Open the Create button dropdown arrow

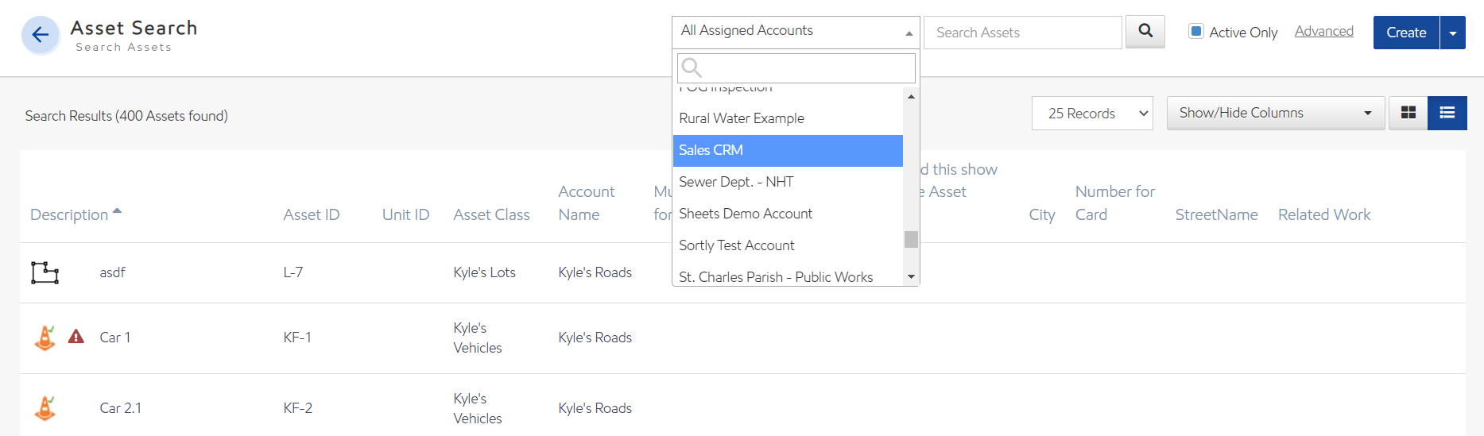click(1452, 33)
